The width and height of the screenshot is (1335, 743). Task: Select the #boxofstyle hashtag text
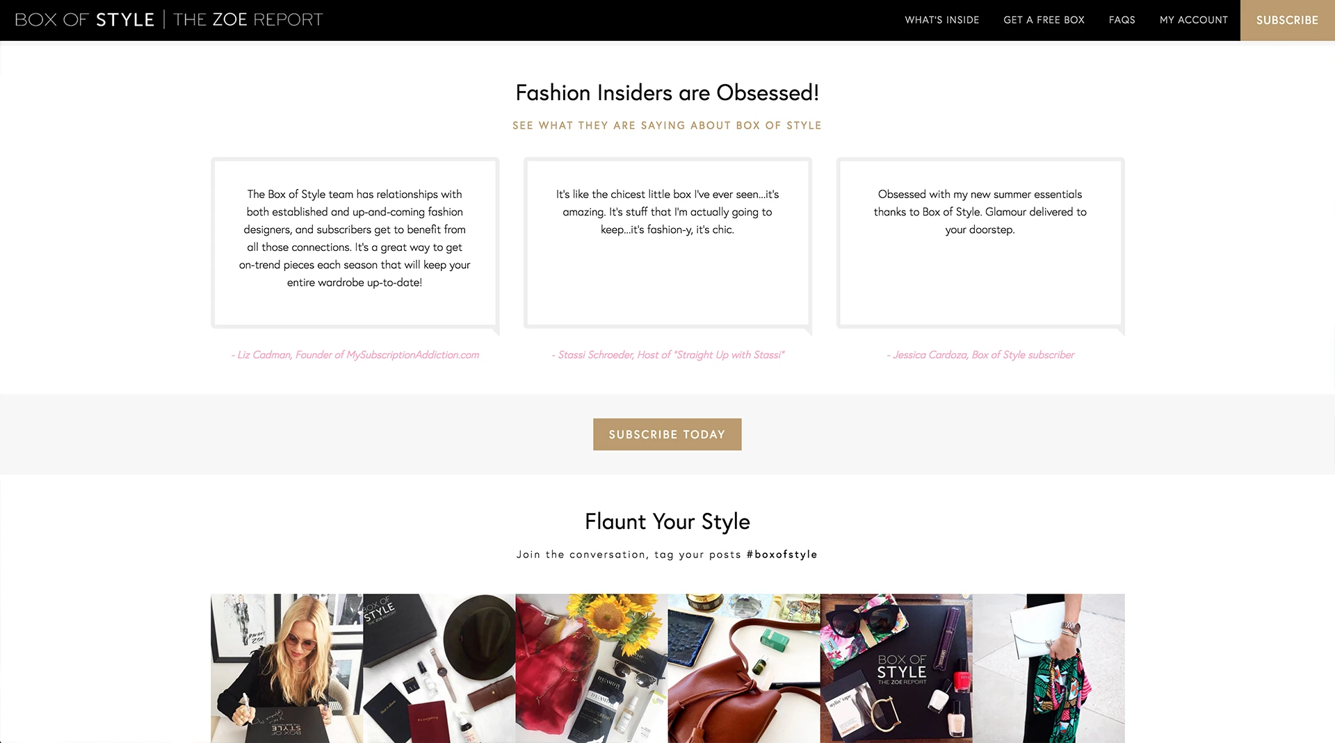(782, 555)
